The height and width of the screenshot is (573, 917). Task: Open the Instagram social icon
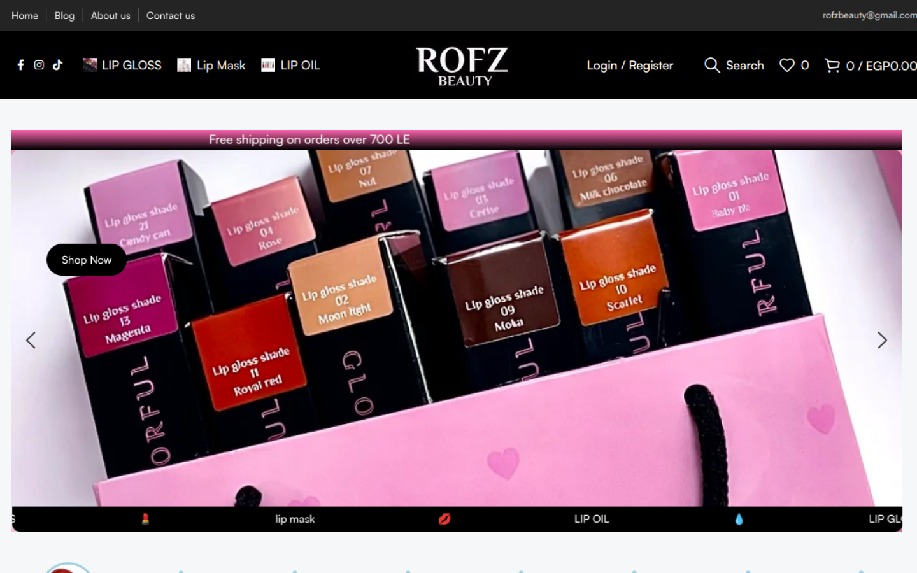(39, 65)
